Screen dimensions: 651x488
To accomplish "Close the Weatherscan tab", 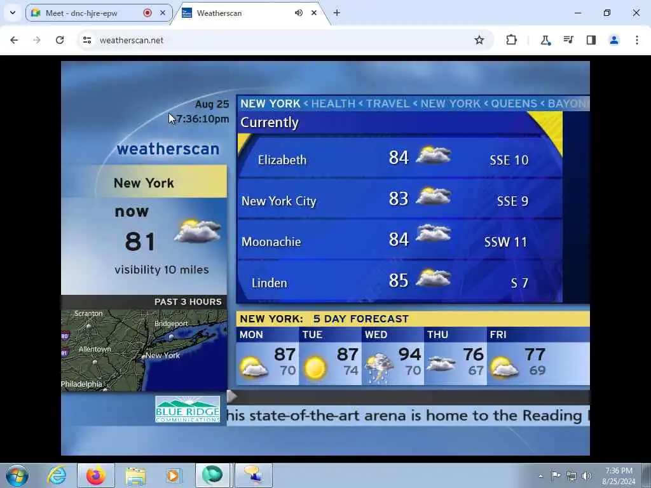I will pyautogui.click(x=314, y=13).
